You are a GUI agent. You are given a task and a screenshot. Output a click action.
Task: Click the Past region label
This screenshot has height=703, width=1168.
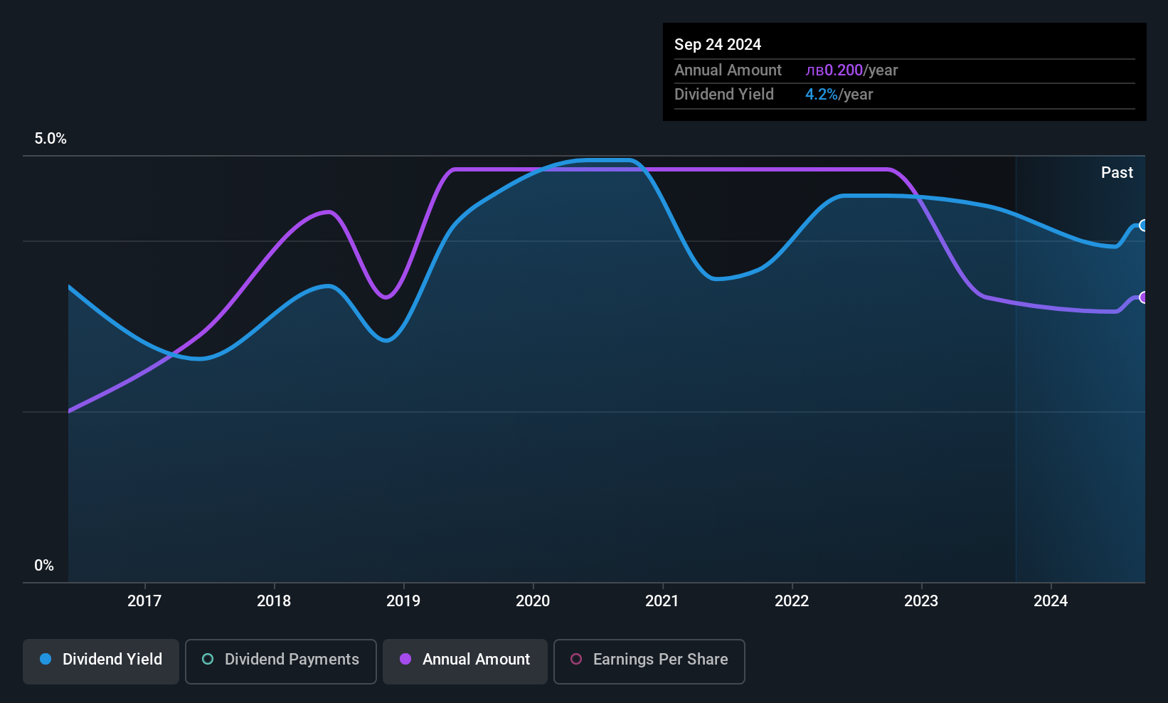pyautogui.click(x=1117, y=173)
